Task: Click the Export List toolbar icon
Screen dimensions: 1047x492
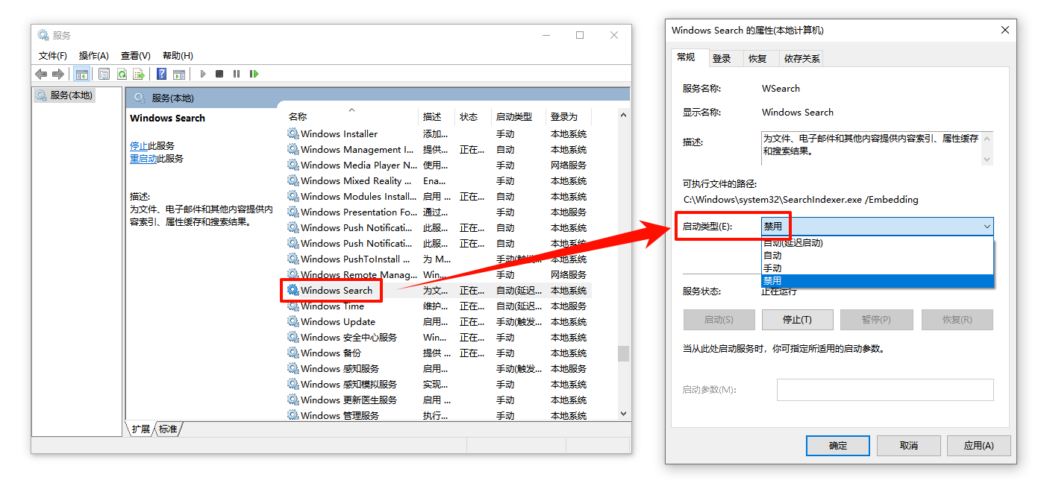Action: coord(138,74)
